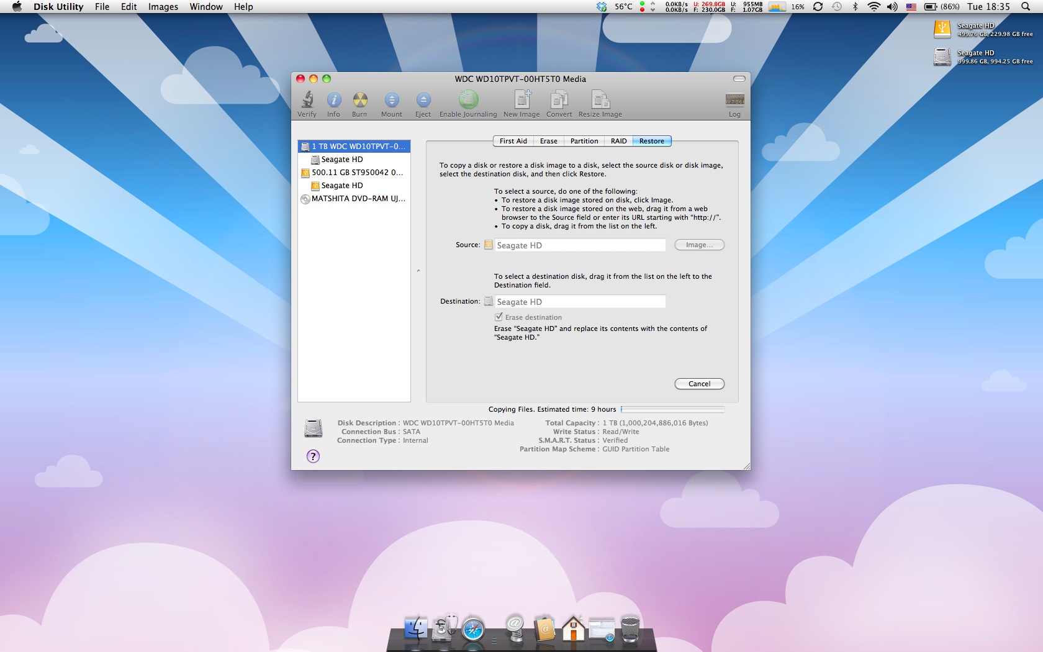Open the purple help question mark button
The height and width of the screenshot is (652, 1043).
[x=313, y=456]
